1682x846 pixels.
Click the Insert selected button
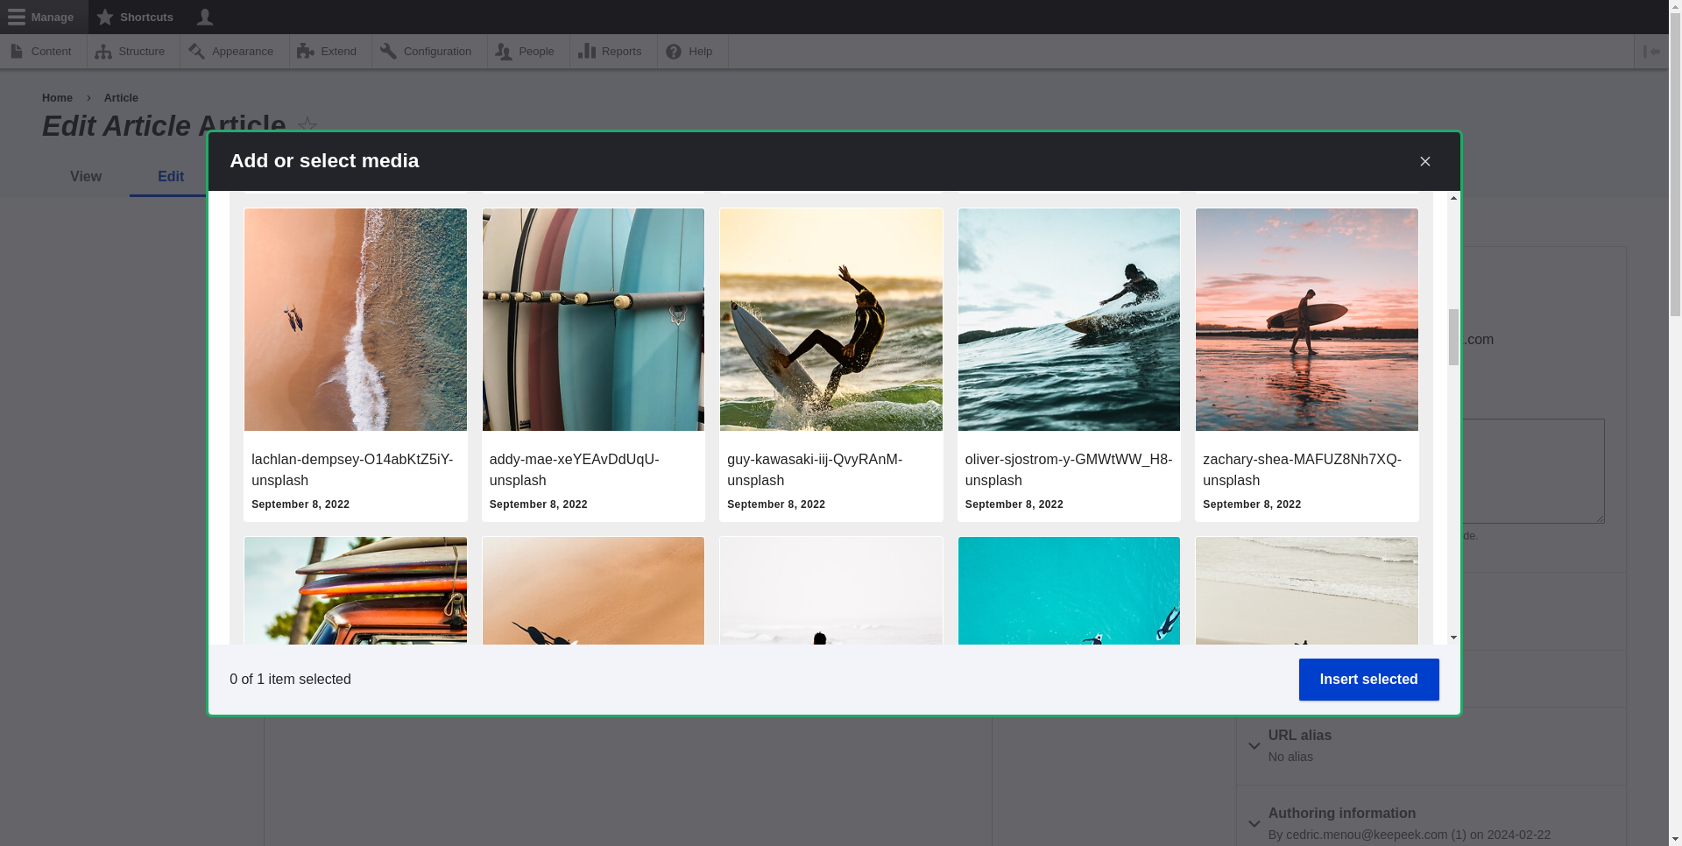1368,680
